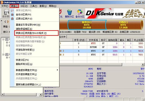Close the disk info panel with small x
Viewport: 145px width, 101px height.
(x=2, y=21)
